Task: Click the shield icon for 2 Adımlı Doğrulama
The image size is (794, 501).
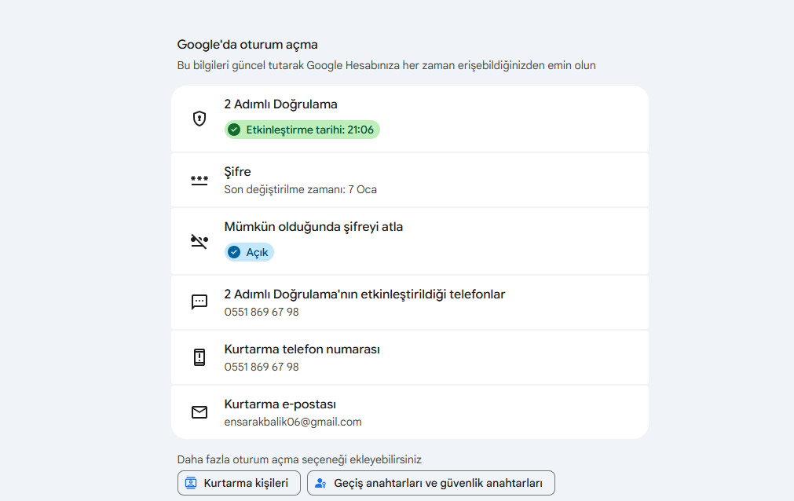Action: point(199,119)
